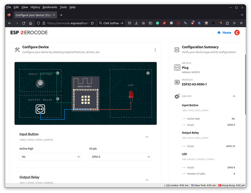Viewport: 251px width, 193px height.
Task: Collapse the Output Relay section chevron
Action: pos(147,180)
